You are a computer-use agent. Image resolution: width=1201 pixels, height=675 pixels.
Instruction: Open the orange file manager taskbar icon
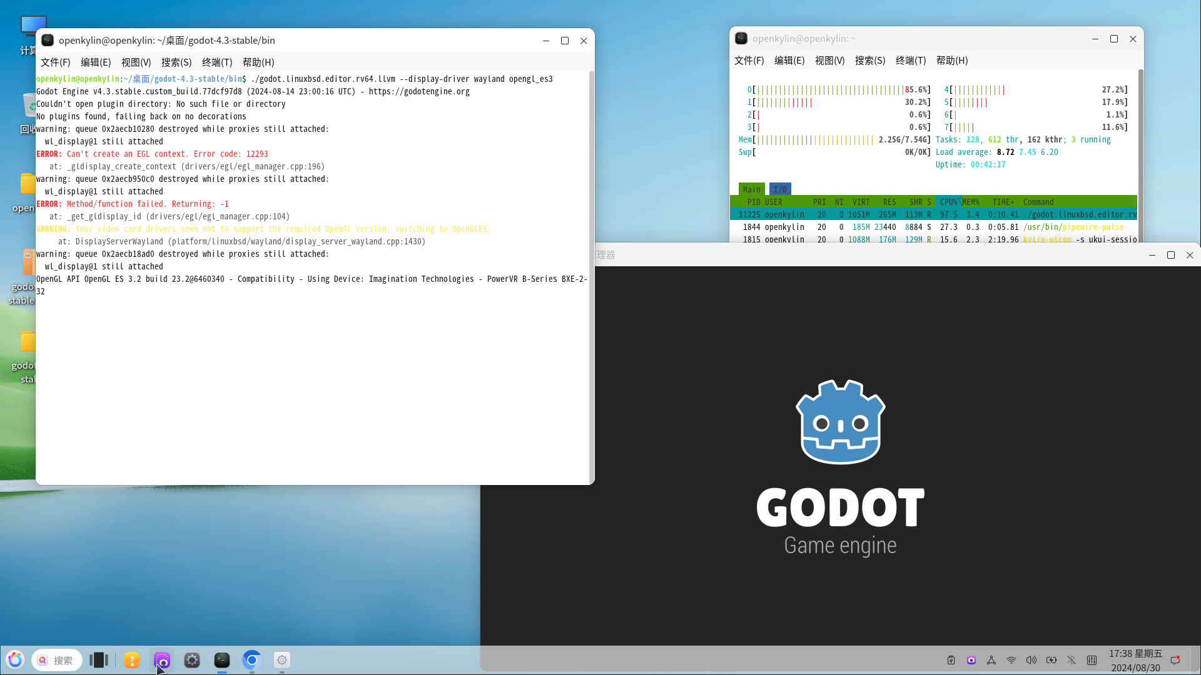click(132, 660)
